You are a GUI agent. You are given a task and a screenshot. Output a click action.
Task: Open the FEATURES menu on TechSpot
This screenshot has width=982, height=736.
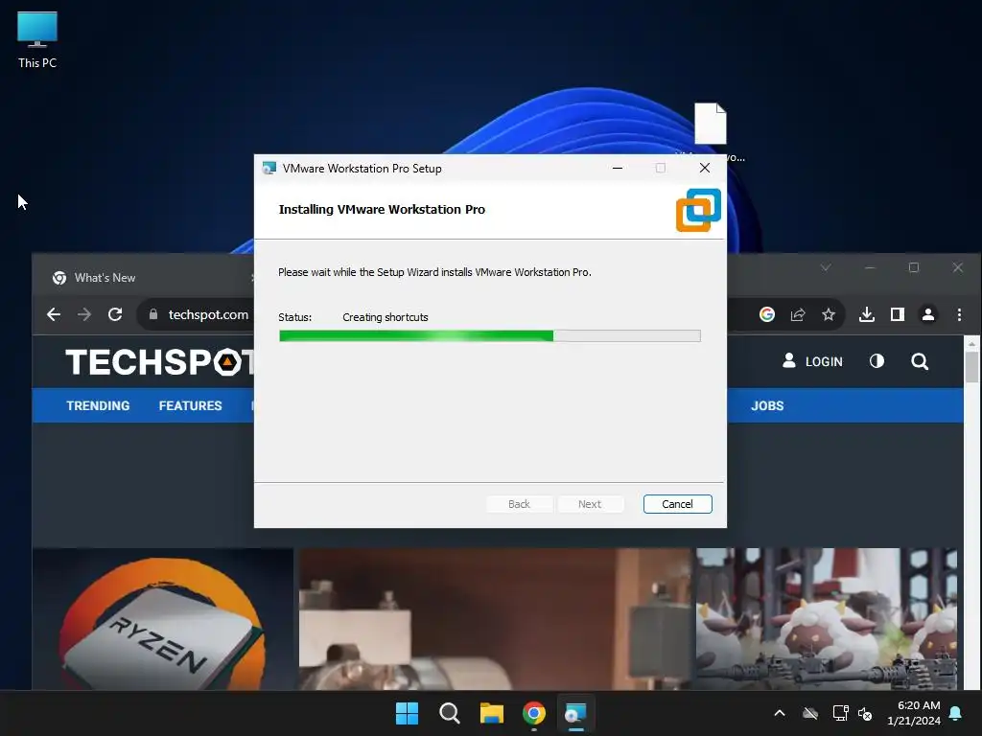click(191, 405)
